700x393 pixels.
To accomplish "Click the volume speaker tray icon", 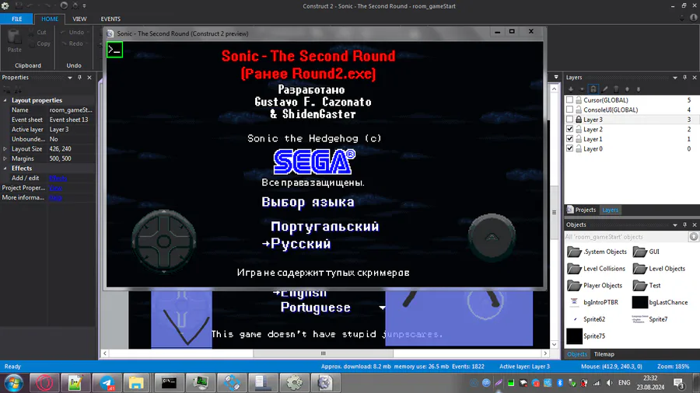I will [x=609, y=383].
